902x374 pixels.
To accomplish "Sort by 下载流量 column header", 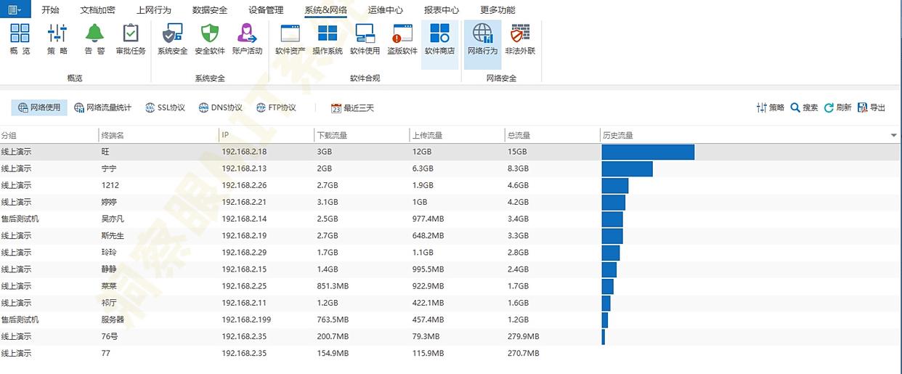I will pos(362,135).
